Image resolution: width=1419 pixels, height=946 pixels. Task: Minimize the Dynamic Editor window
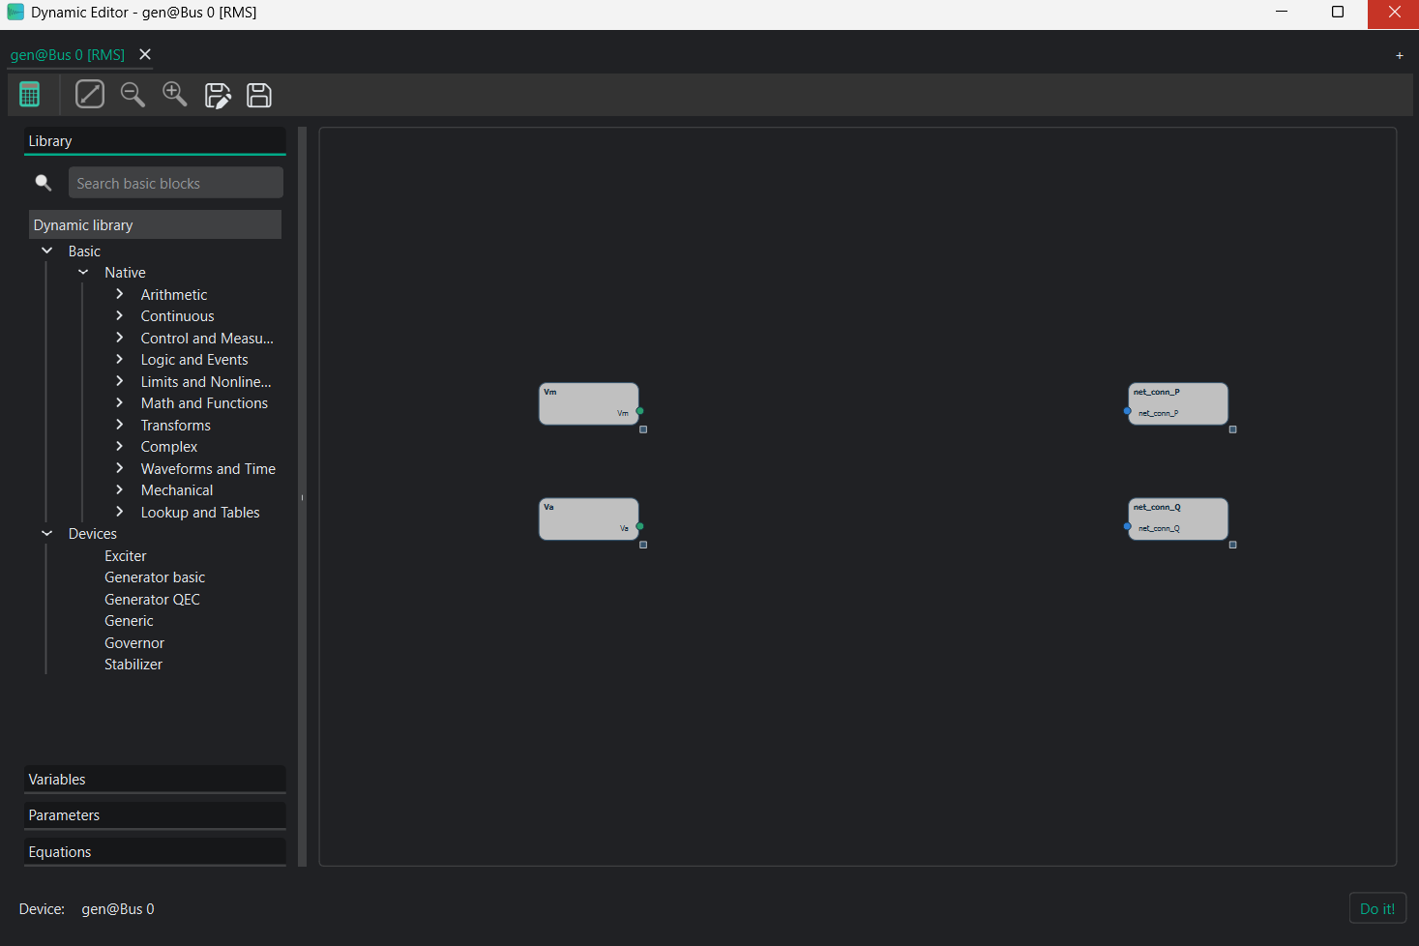(x=1282, y=13)
